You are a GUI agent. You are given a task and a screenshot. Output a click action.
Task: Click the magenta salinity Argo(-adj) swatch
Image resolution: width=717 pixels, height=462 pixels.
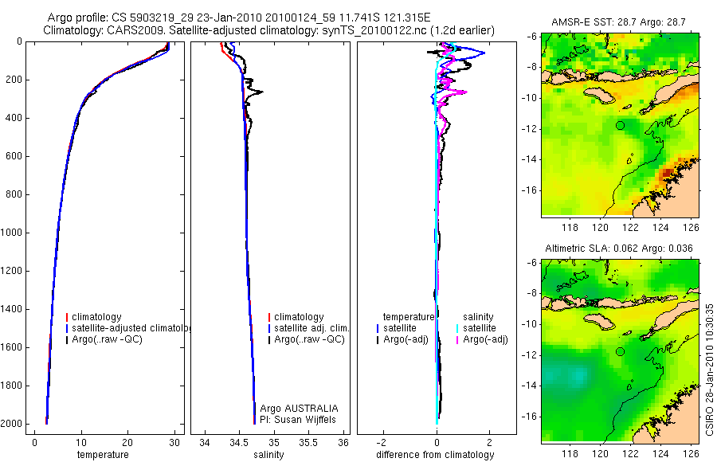click(x=457, y=340)
